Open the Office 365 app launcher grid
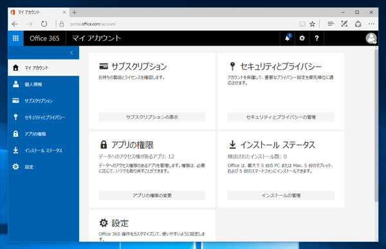 tap(15, 38)
